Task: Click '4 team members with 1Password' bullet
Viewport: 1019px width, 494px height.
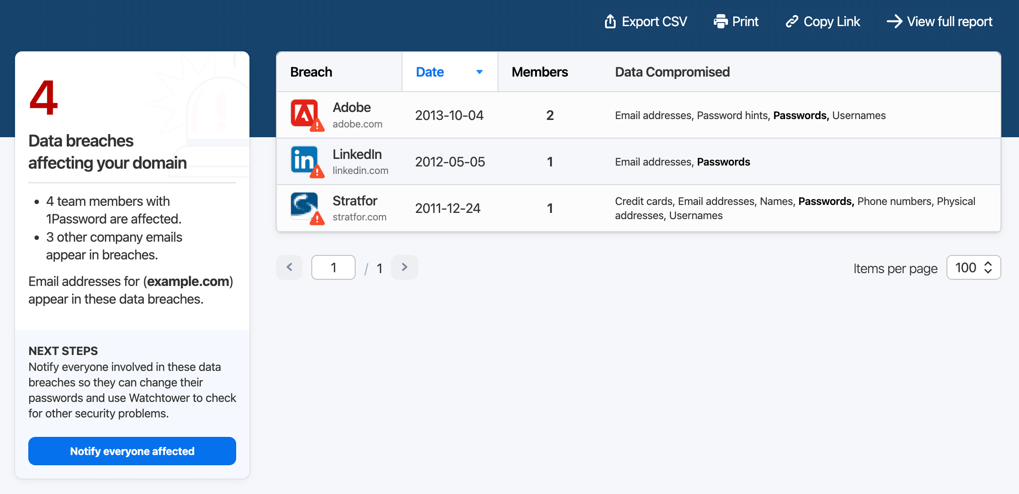Action: (x=114, y=210)
